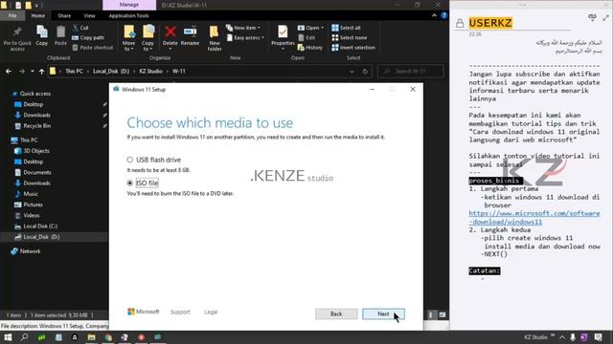The image size is (613, 344).
Task: Select Local Disk (C:) in navigation pane
Action: [40, 226]
